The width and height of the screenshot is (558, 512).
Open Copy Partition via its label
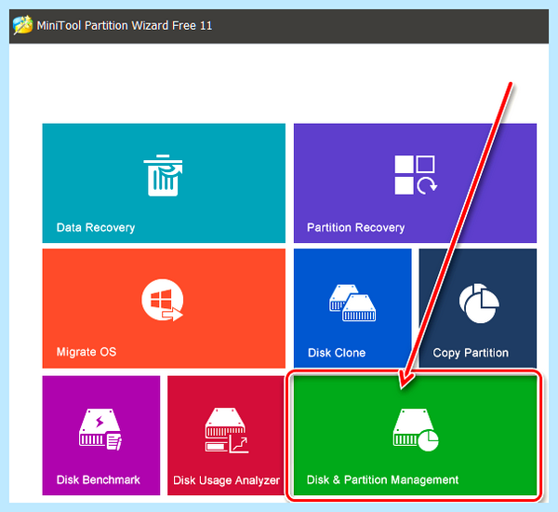471,353
